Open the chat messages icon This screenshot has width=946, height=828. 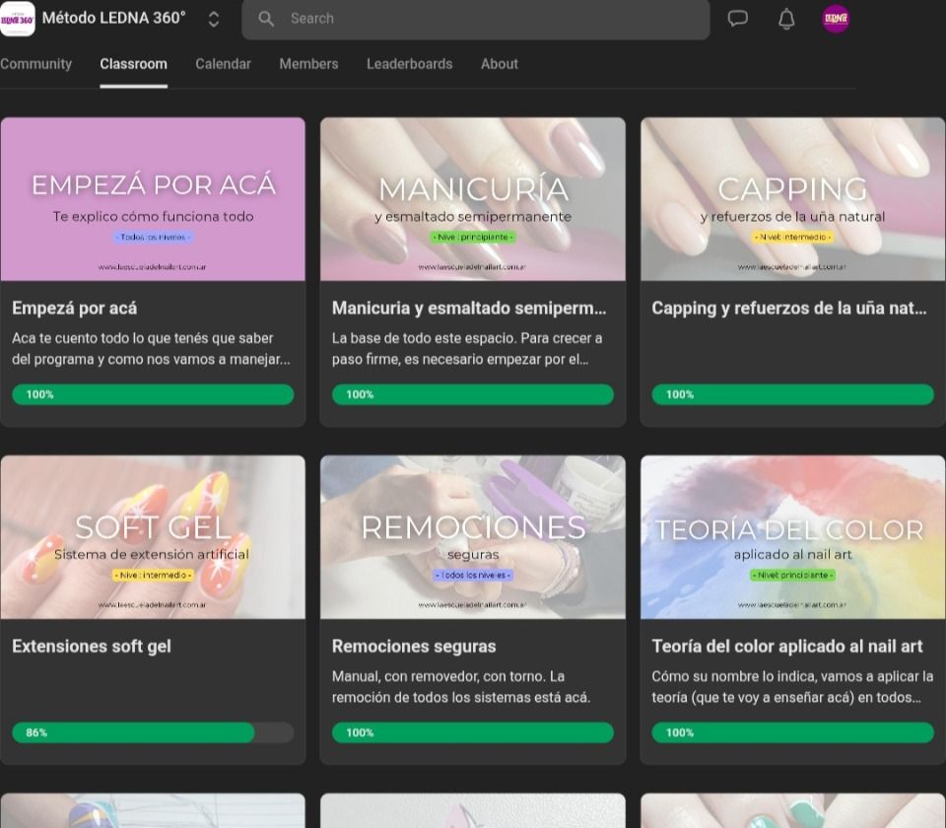pos(737,19)
